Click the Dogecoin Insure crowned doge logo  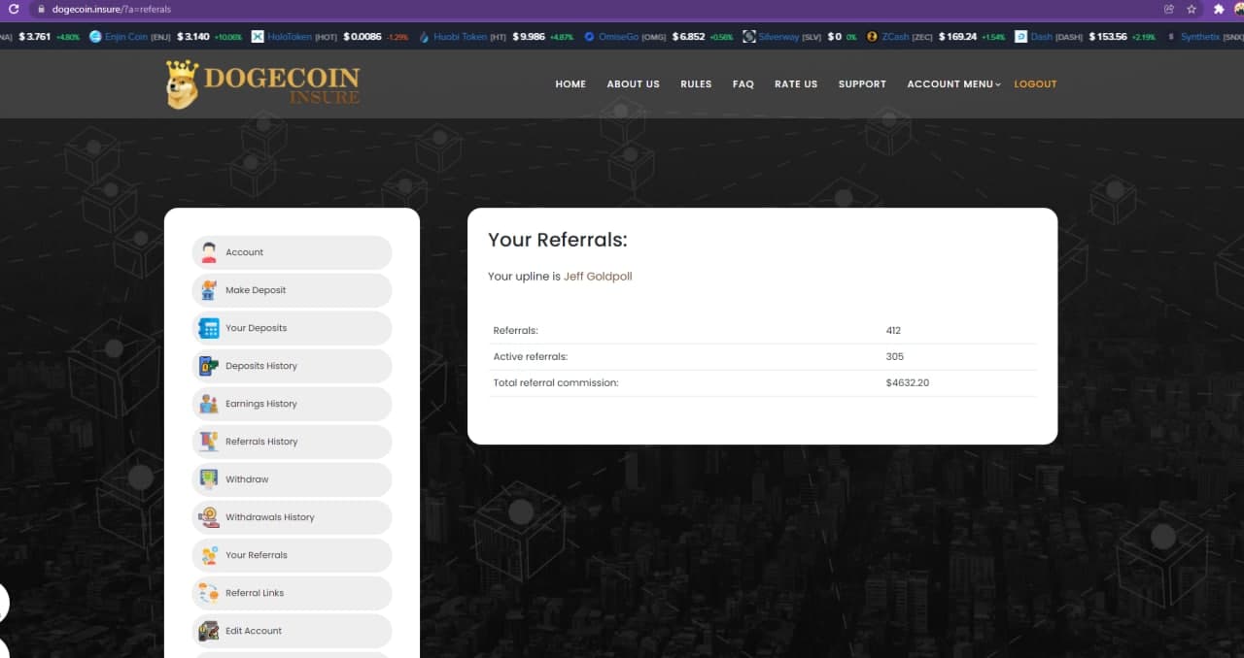coord(182,84)
